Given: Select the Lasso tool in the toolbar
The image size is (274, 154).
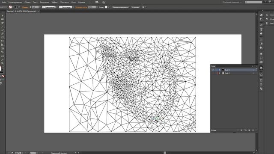Looking at the screenshot, I should [x=2, y=19].
